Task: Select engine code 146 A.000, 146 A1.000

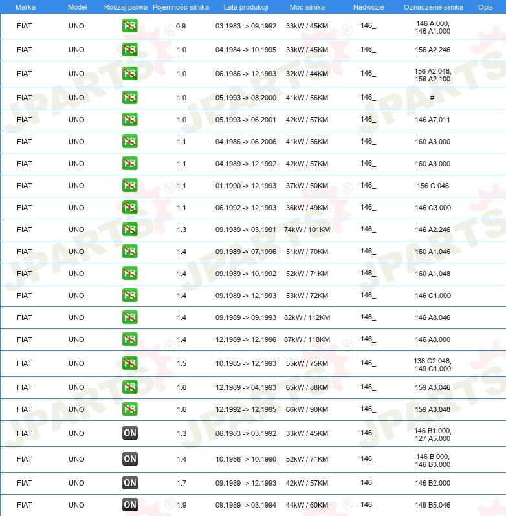Action: (x=433, y=27)
